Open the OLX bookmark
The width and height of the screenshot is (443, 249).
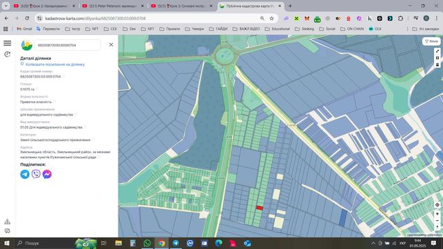tap(375, 29)
